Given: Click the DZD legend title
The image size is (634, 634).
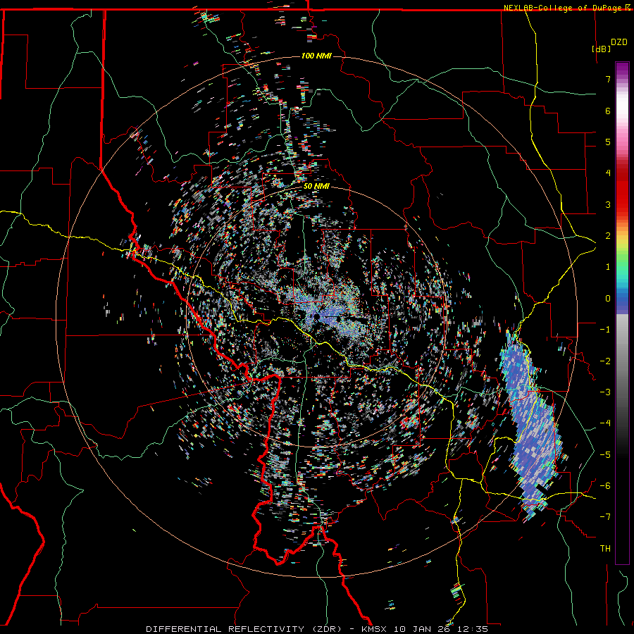Looking at the screenshot, I should click(619, 42).
